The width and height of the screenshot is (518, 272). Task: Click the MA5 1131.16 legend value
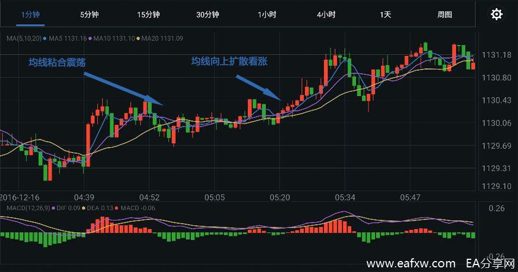tap(68, 39)
